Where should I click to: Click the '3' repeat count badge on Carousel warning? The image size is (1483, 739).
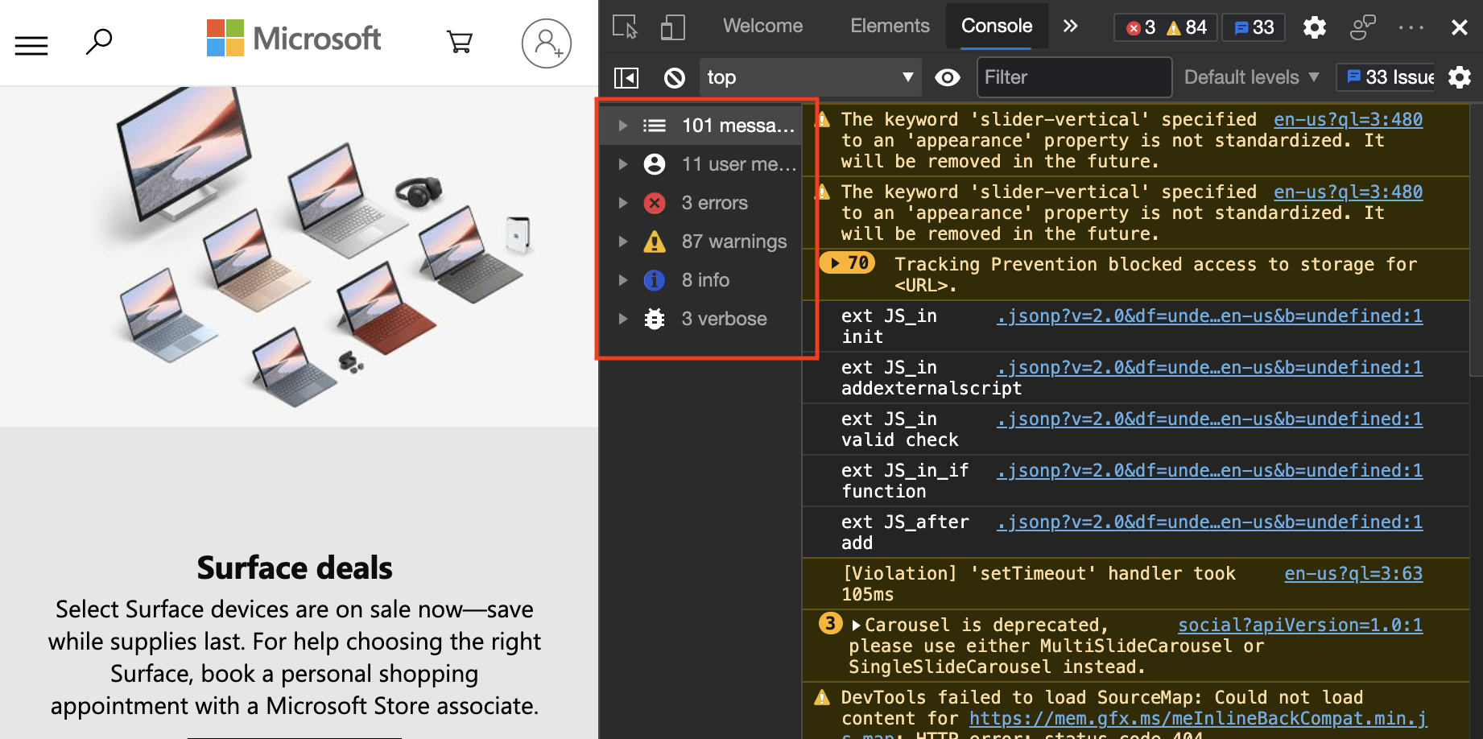pos(830,624)
